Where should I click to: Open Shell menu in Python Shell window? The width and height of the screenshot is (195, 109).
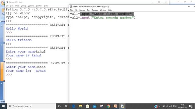[x=17, y=6]
